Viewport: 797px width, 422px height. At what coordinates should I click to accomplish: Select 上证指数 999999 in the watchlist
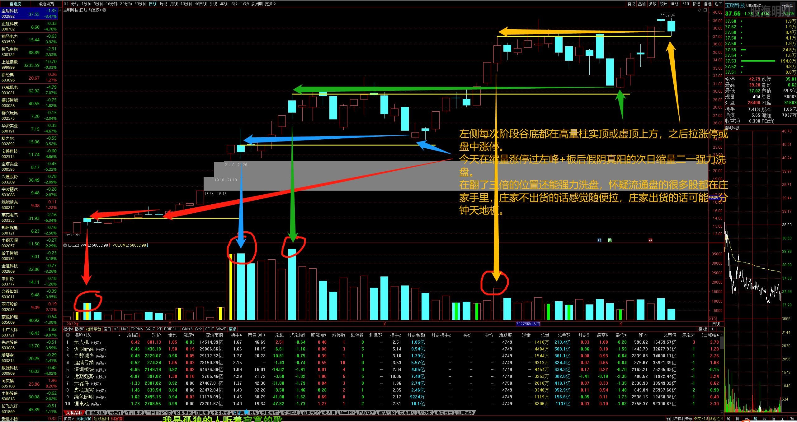pos(29,65)
